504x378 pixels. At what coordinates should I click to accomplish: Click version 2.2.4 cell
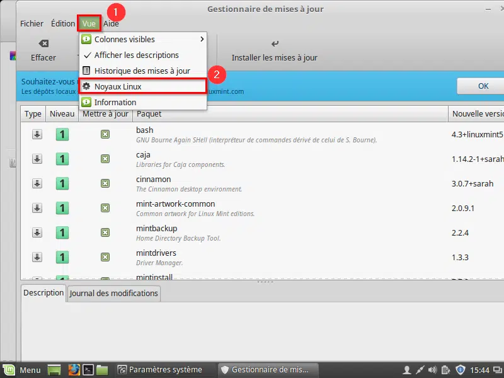point(460,232)
